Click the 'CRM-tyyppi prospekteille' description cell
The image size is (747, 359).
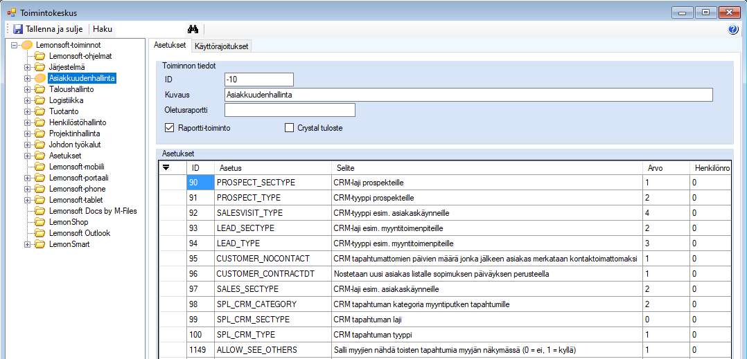pos(488,197)
